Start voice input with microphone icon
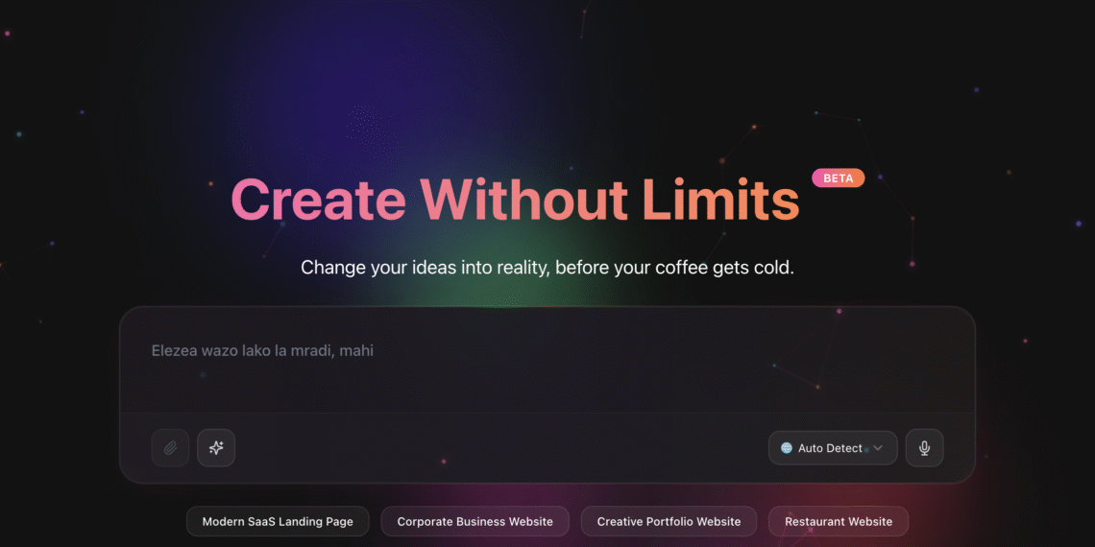Screen dimensions: 1095x547 (x=925, y=448)
